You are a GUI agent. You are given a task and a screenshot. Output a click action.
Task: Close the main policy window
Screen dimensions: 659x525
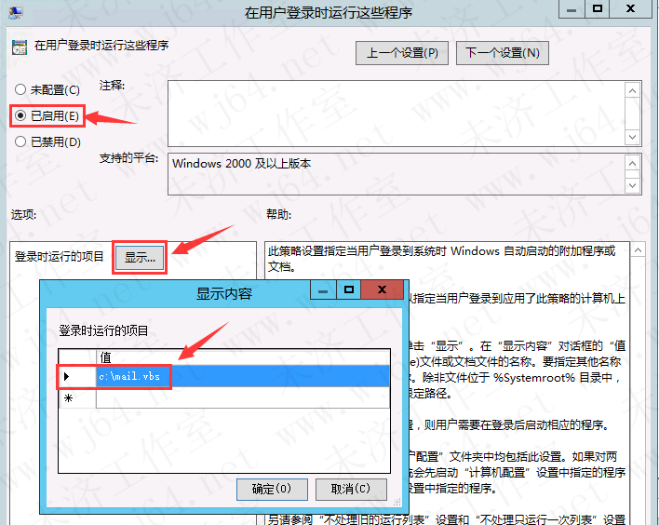(x=630, y=8)
